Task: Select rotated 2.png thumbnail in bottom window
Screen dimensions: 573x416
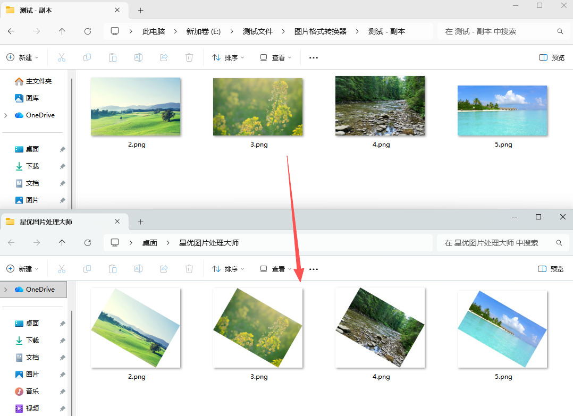Action: (136, 328)
